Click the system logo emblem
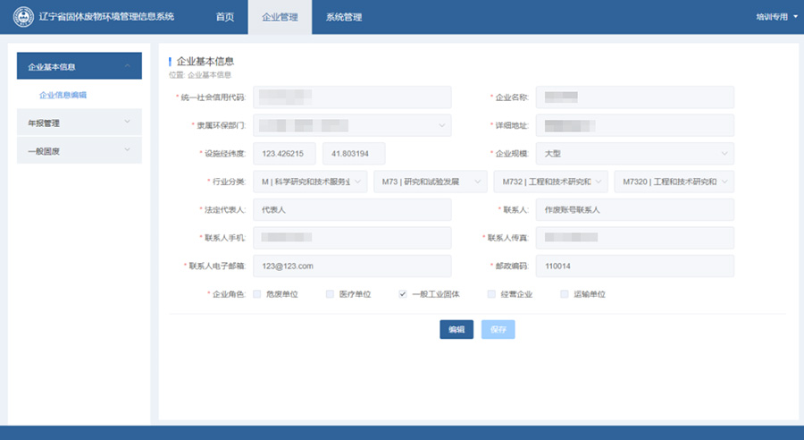Viewport: 804px width, 440px height. (x=23, y=17)
